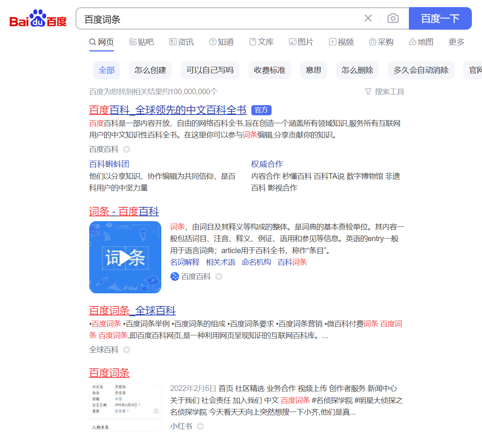Open 百度百科_全球领先的中文百科全书 result
This screenshot has height=439, width=482.
point(168,110)
